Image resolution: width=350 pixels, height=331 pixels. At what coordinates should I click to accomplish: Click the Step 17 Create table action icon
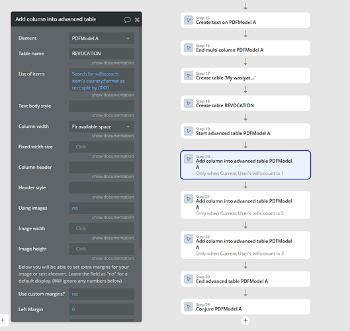point(189,75)
